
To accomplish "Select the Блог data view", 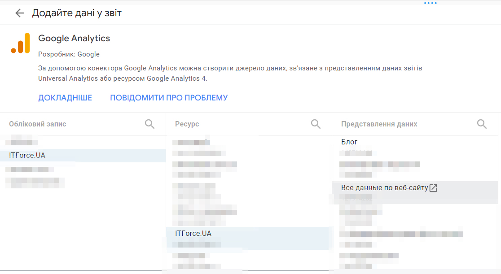I will (x=349, y=141).
